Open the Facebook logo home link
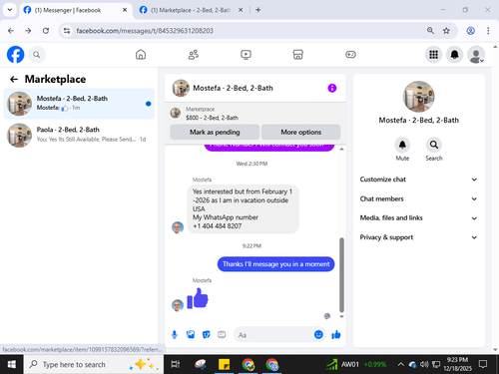The width and height of the screenshot is (499, 374). point(15,55)
